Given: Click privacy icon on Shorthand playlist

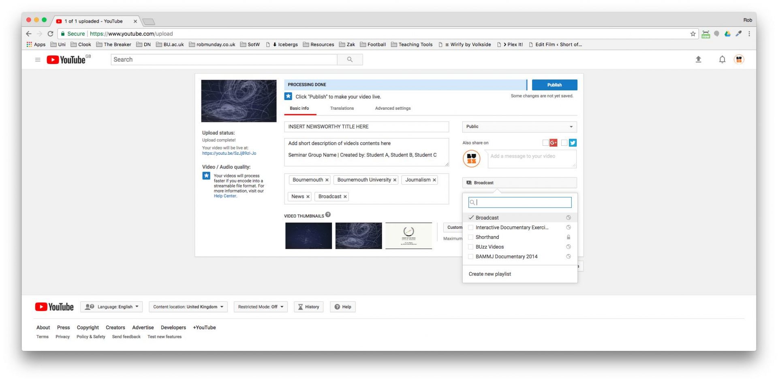Looking at the screenshot, I should point(568,237).
